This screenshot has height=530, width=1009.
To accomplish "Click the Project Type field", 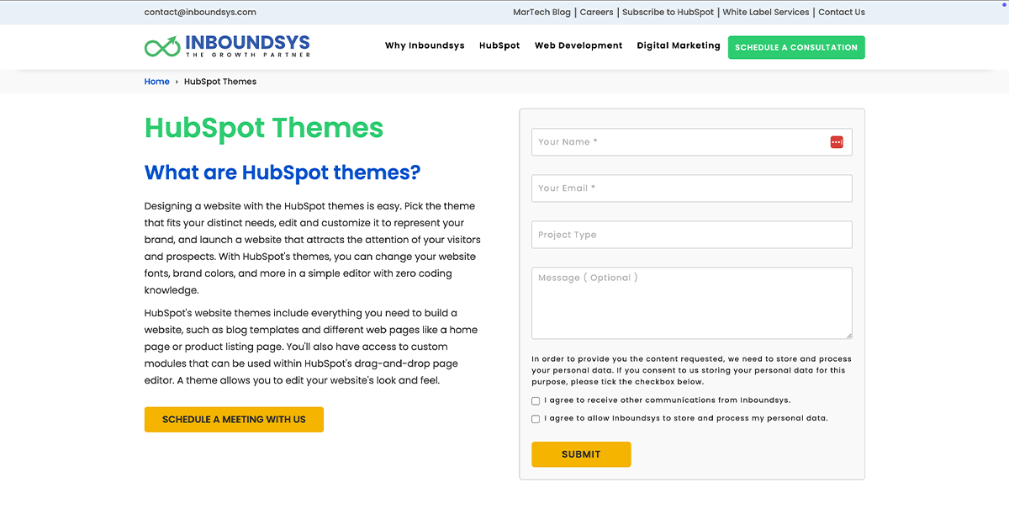I will coord(691,234).
